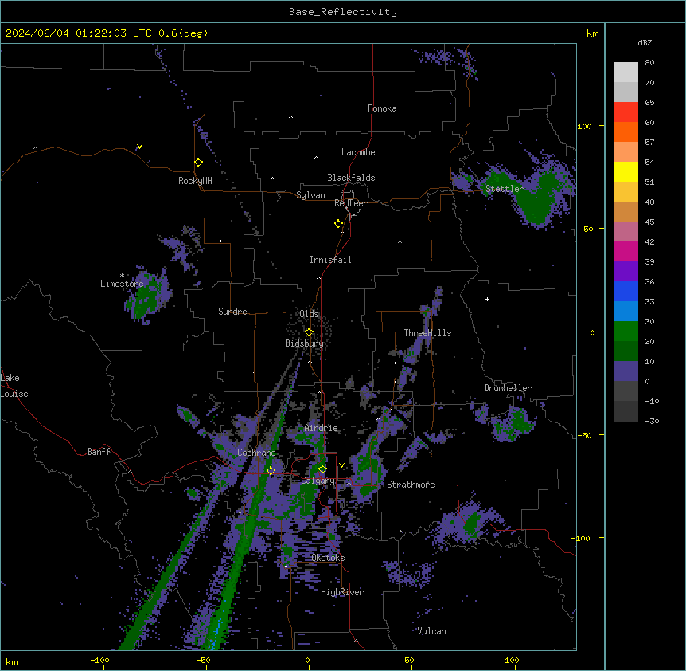Image resolution: width=686 pixels, height=671 pixels.
Task: Click the Innisfail label
Action: pos(330,260)
